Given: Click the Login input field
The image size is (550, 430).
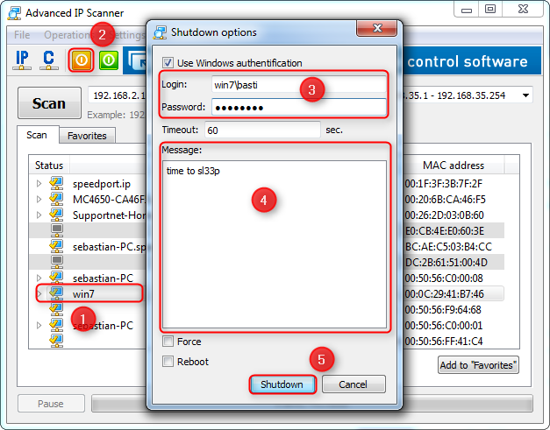Looking at the screenshot, I should [x=299, y=85].
